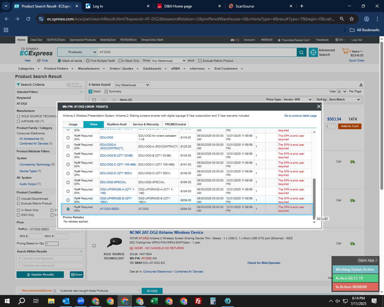Select AT-DG2-SEED row radio button
Image resolution: width=384 pixels, height=307 pixels.
(x=68, y=209)
